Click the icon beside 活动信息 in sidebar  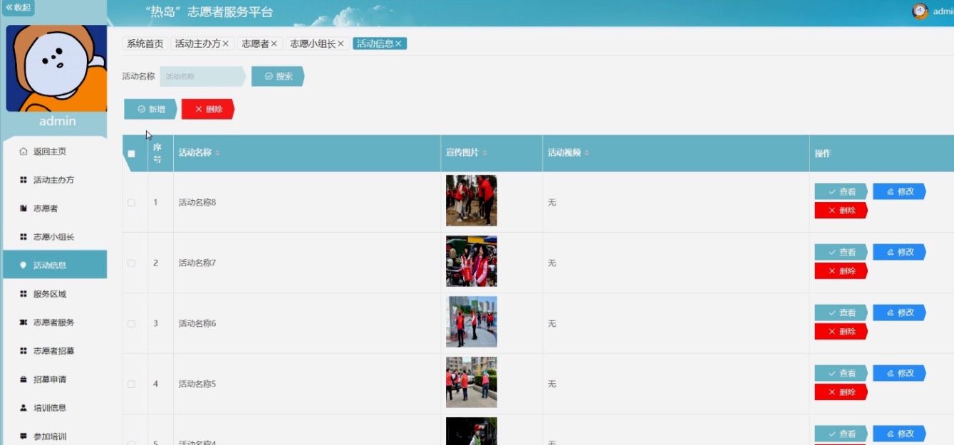[24, 265]
